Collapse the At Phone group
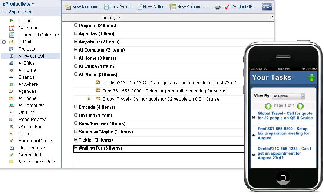Screen dimensions: 324x195 click(x=76, y=74)
